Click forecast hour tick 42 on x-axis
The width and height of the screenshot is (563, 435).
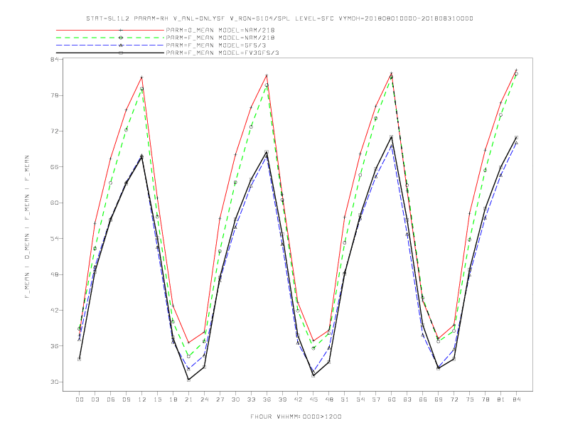click(298, 399)
